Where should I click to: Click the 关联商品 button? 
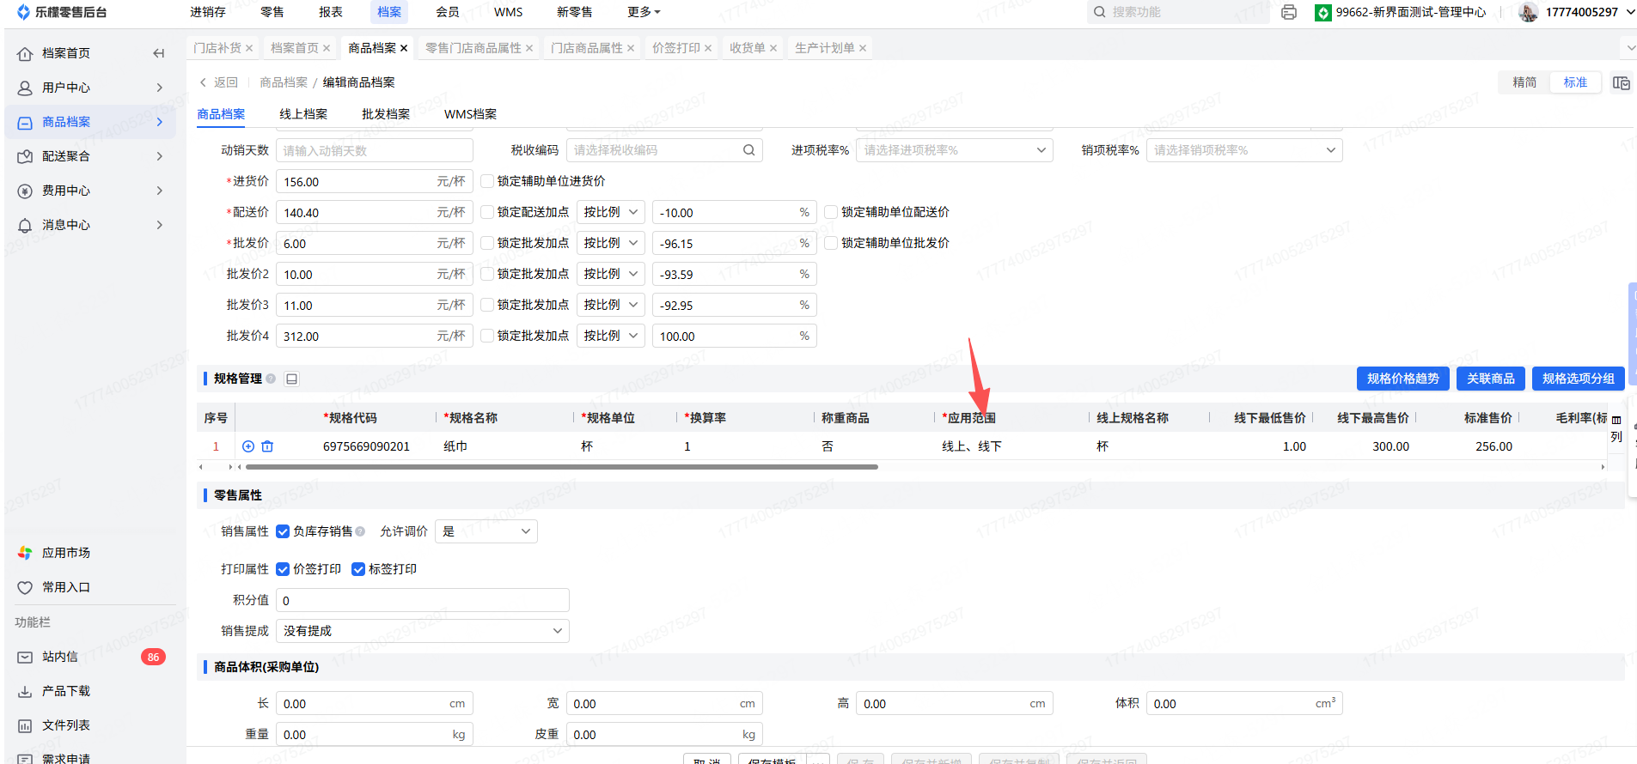tap(1491, 379)
